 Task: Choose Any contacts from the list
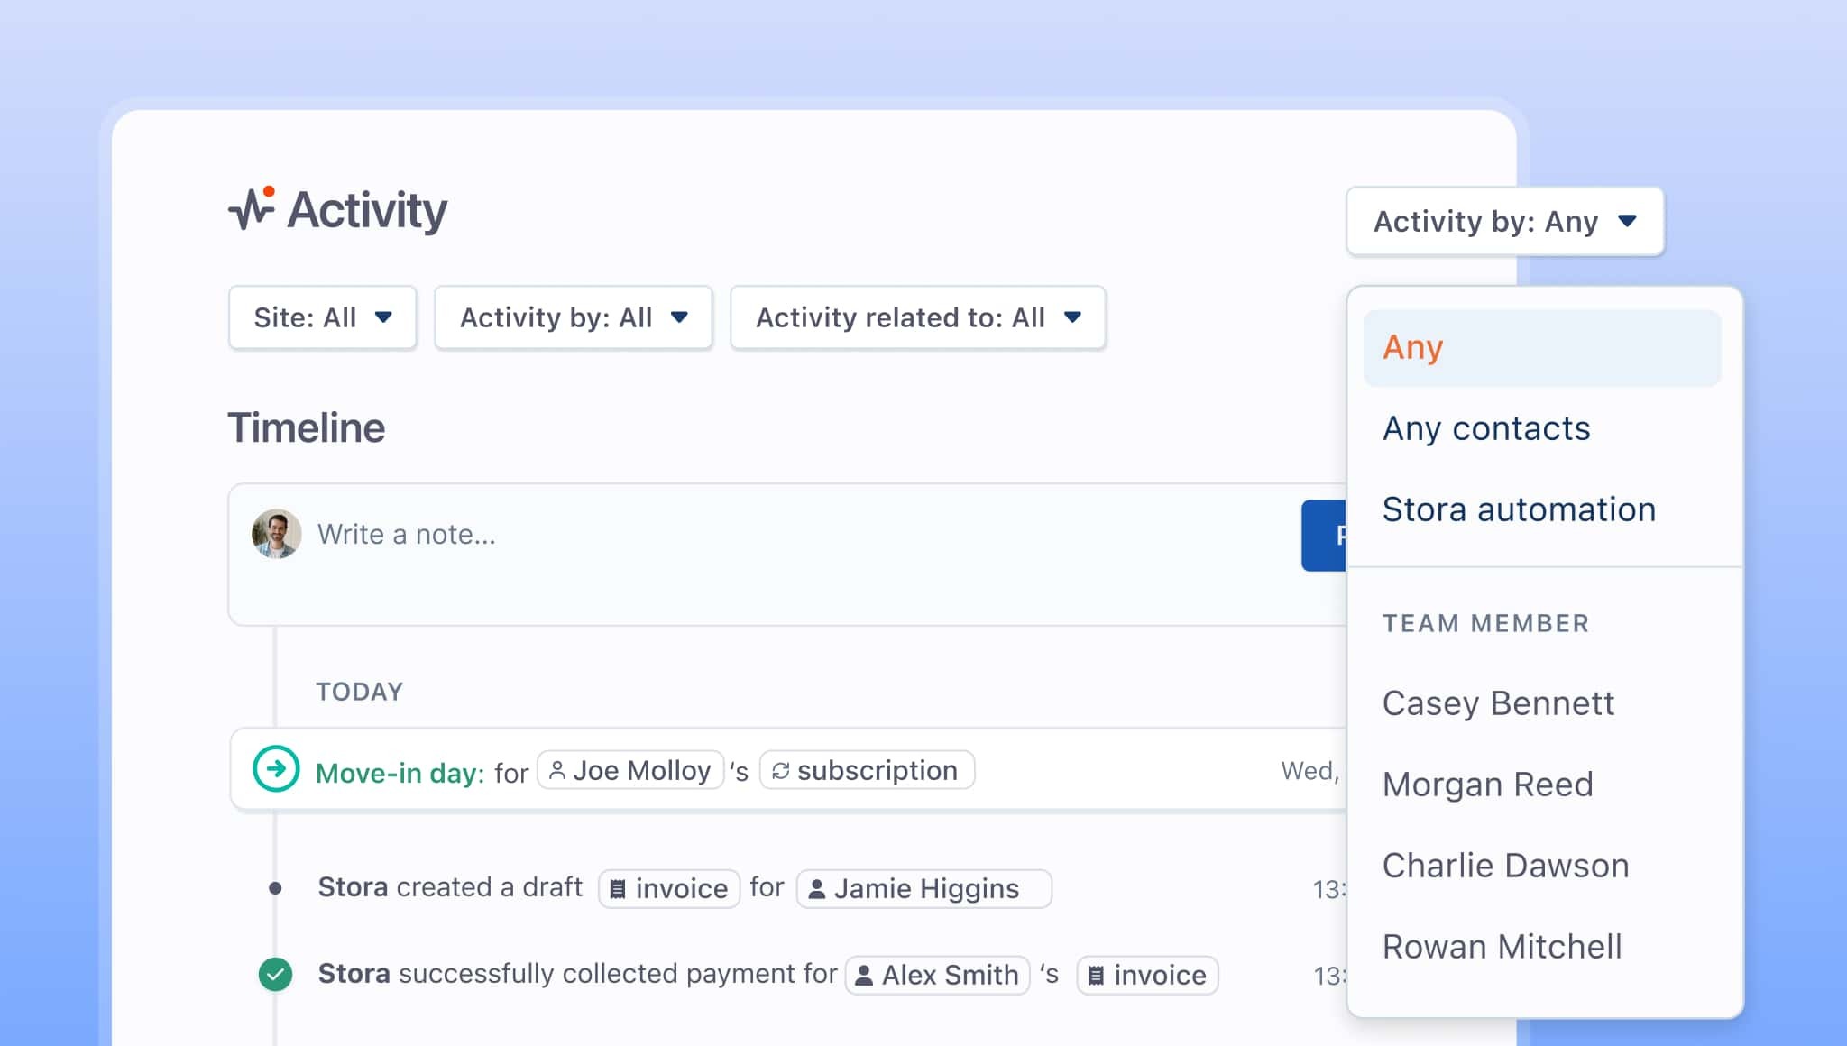[1486, 428]
